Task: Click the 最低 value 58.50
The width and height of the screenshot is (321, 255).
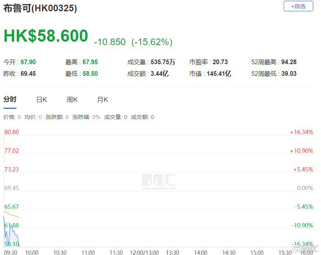Action: click(90, 73)
